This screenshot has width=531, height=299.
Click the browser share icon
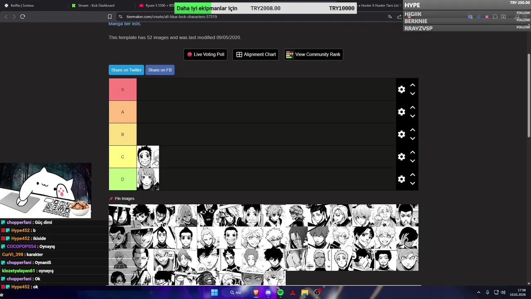point(399,17)
